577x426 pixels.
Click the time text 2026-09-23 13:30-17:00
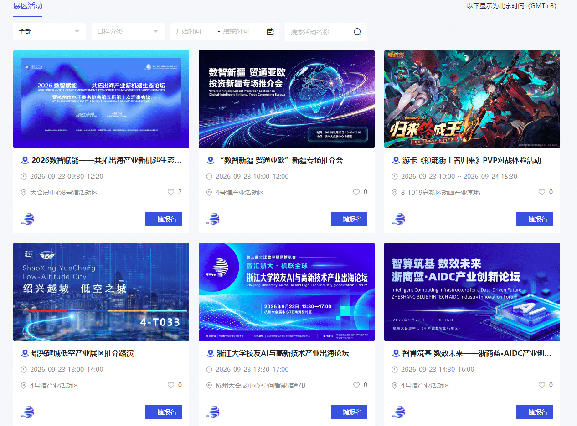[x=252, y=370]
